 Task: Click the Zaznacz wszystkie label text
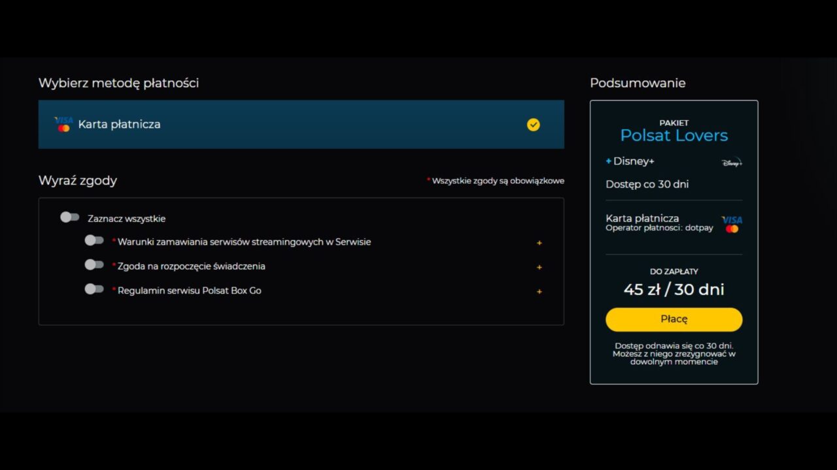click(x=126, y=219)
